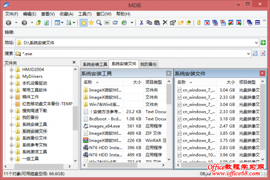Viewport: 270px width, 180px height.
Task: Sort right pane by 项目类型 column
Action: pos(248,82)
